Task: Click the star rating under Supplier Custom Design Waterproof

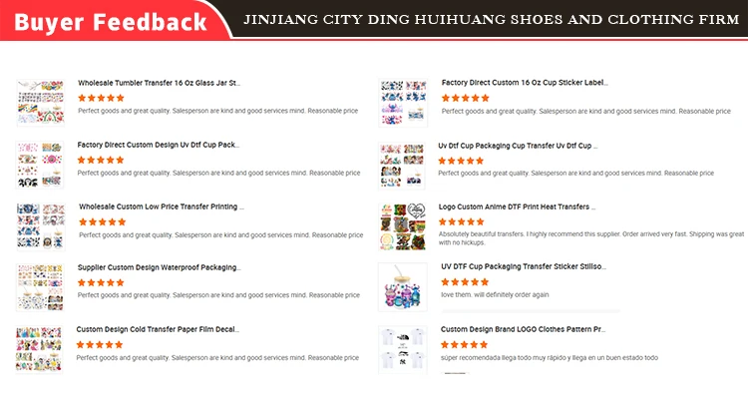Action: pos(101,282)
